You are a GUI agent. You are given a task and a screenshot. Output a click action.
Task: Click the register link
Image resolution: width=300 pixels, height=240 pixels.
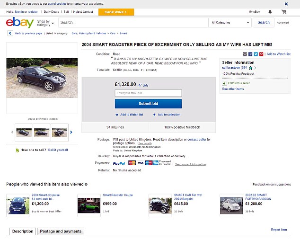click(x=33, y=12)
